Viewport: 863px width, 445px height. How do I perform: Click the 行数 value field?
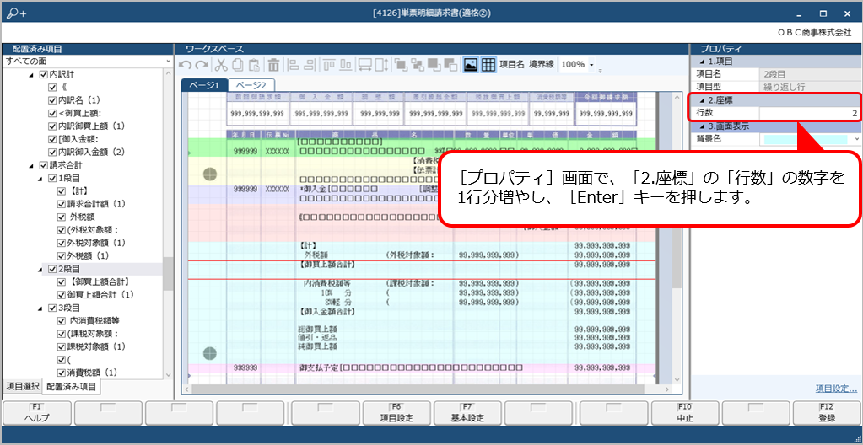click(x=809, y=113)
